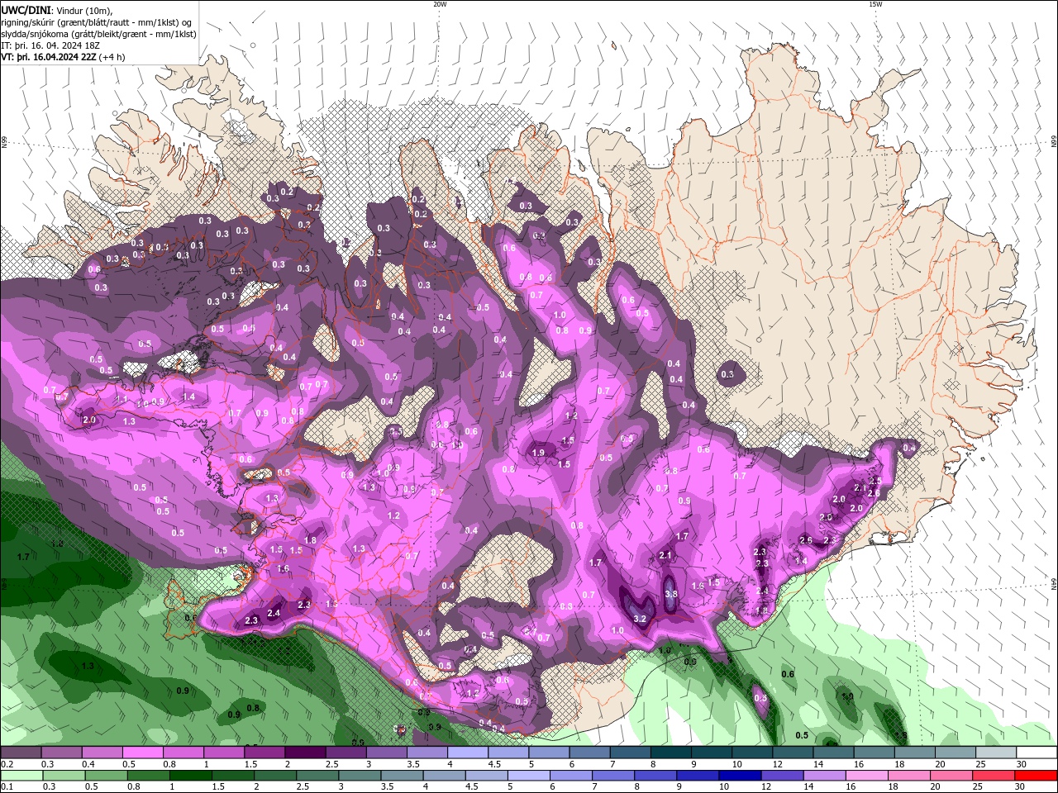Click the "20" label in the snow legend row

940,764
